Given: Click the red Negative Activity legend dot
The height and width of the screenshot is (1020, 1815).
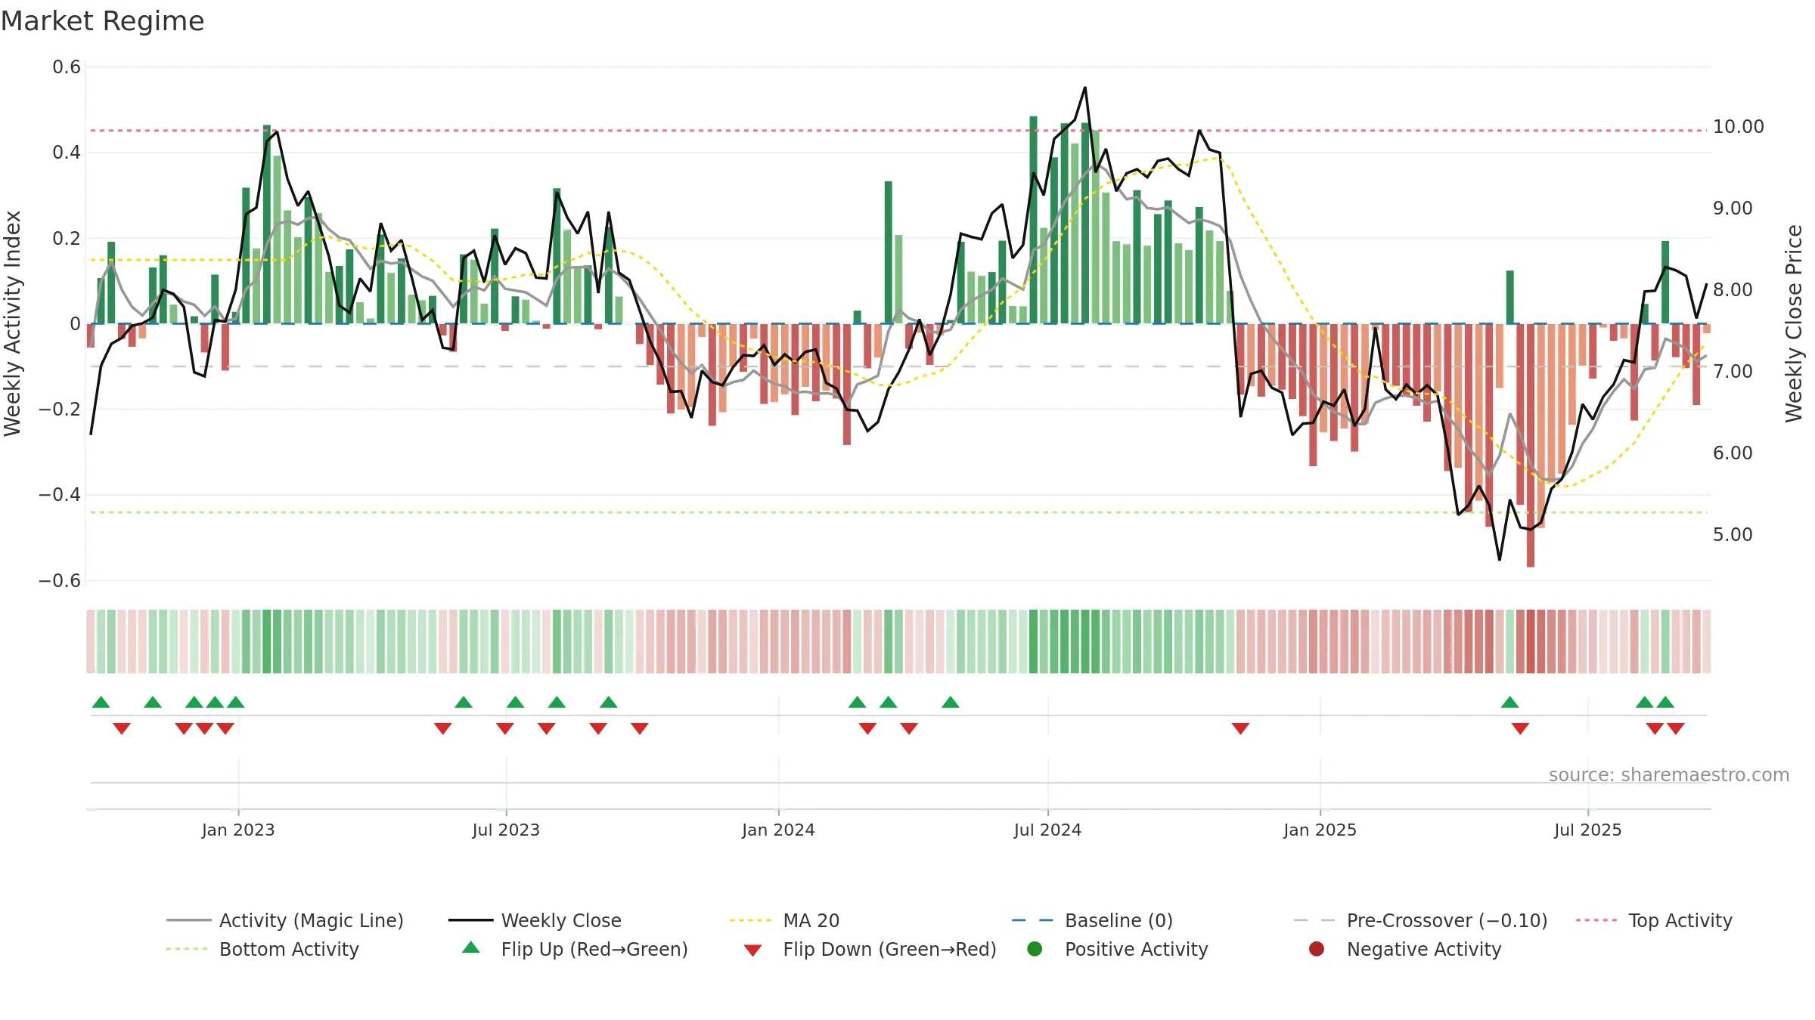Looking at the screenshot, I should (1317, 949).
